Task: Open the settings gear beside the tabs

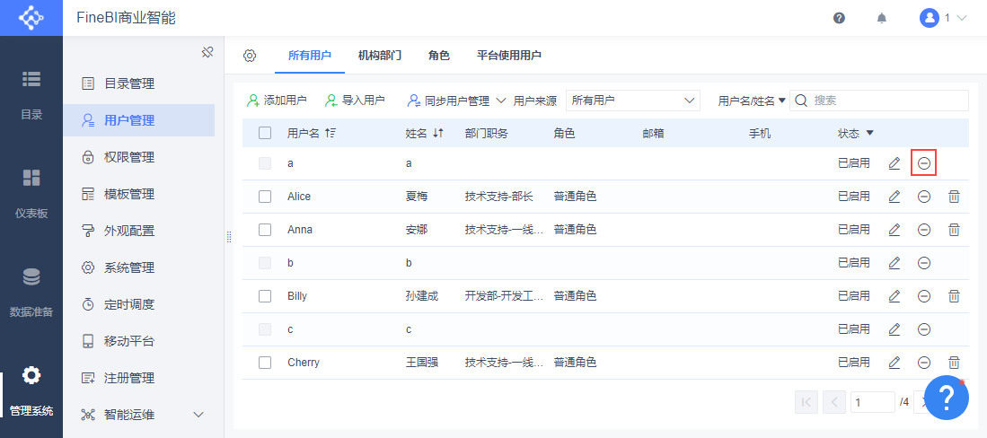Action: (x=250, y=56)
